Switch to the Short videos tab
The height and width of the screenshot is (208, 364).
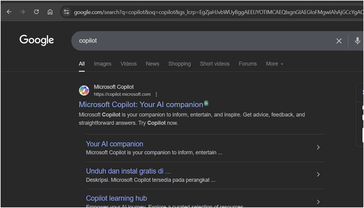pyautogui.click(x=215, y=64)
